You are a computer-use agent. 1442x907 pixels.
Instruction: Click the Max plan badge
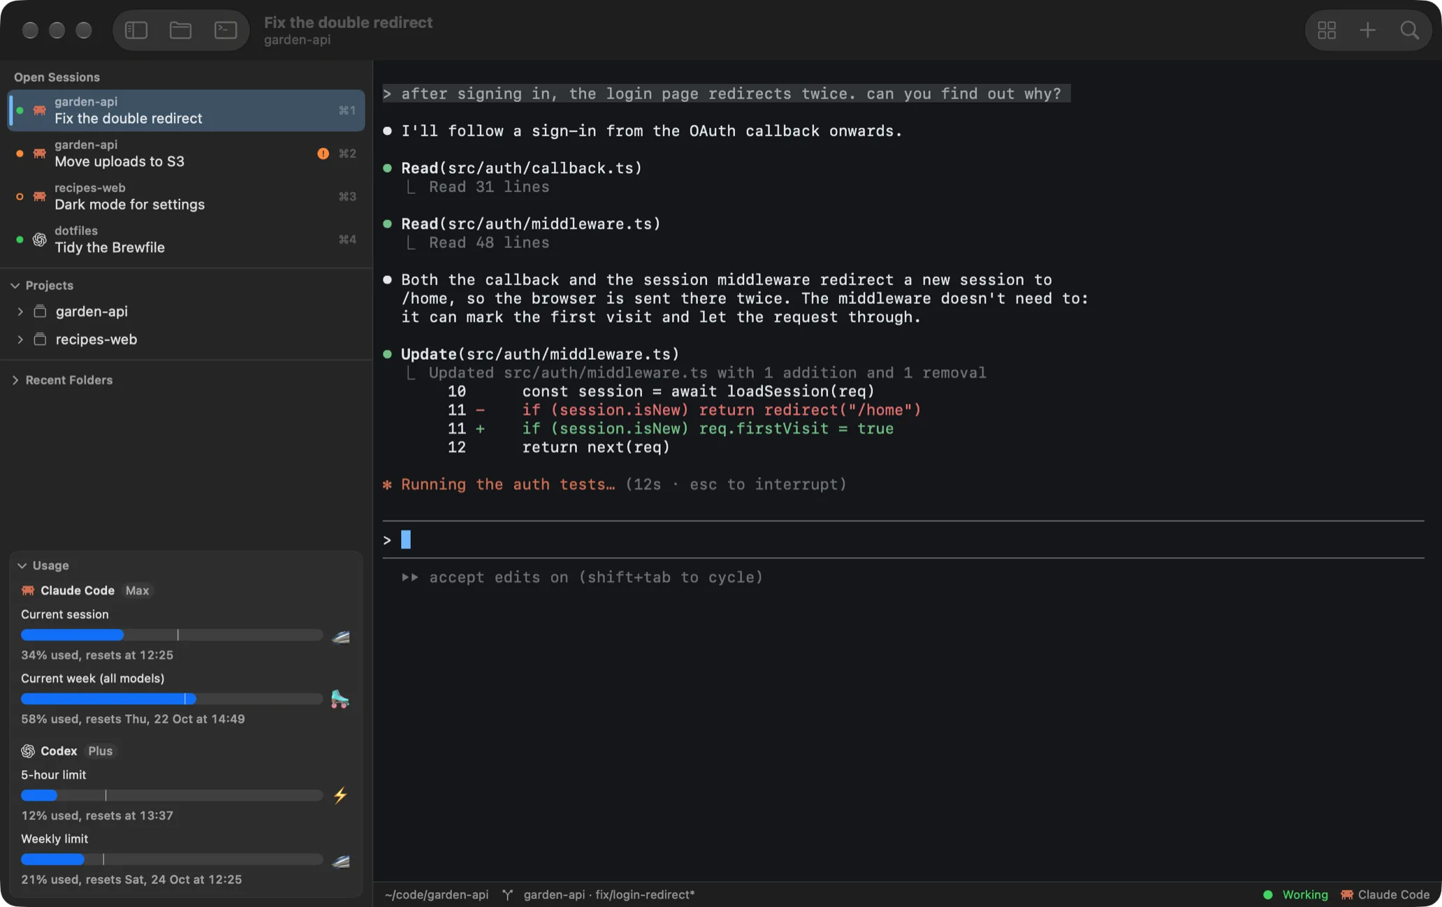[137, 590]
